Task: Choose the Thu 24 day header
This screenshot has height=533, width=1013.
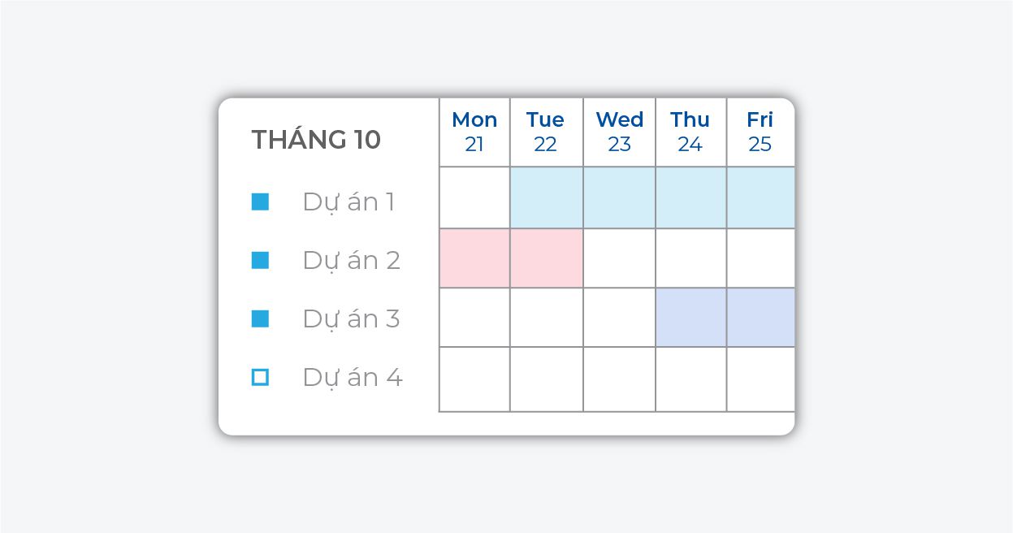Action: coord(690,132)
